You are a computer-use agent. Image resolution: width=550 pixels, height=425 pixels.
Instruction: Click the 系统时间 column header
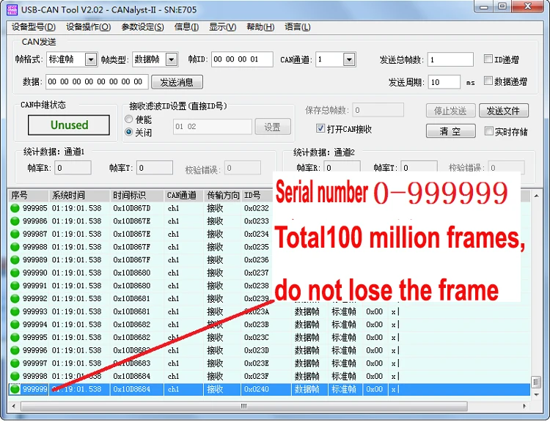pyautogui.click(x=79, y=196)
